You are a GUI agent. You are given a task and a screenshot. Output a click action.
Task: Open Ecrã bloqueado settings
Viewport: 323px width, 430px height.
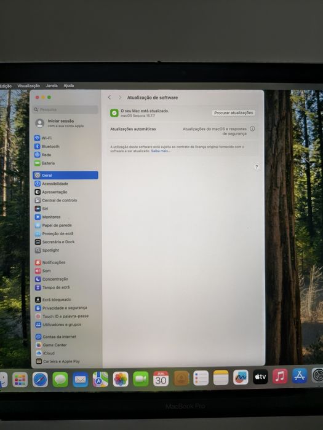(x=66, y=300)
